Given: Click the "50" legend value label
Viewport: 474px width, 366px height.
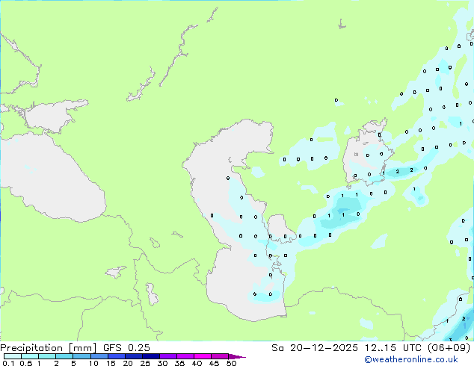Looking at the screenshot, I should tap(231, 363).
